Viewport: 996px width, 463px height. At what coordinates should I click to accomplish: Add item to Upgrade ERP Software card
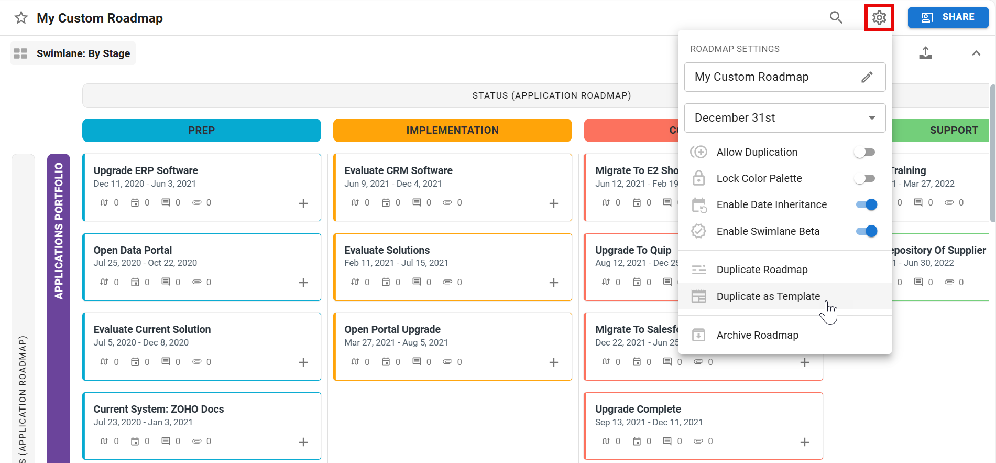coord(303,203)
